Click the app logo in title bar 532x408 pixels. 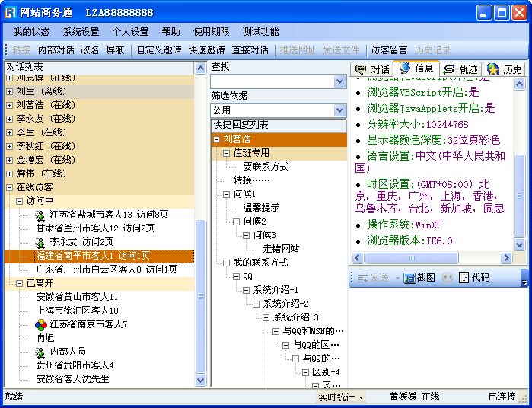coord(10,12)
